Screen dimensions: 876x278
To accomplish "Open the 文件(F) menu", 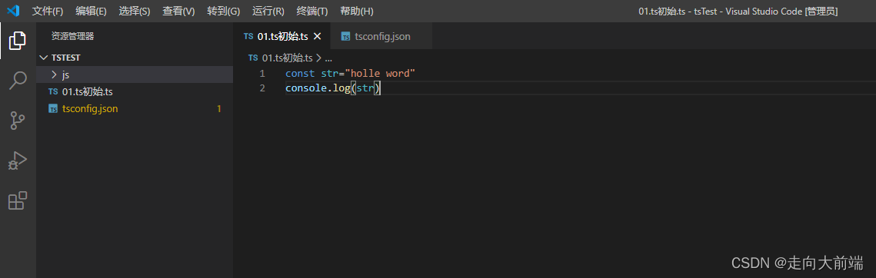I will (48, 12).
